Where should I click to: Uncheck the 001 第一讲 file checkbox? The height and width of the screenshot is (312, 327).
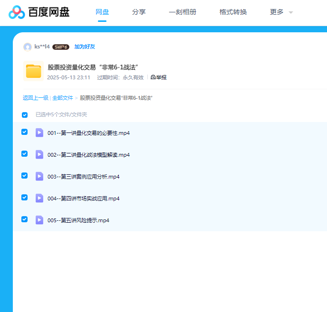(x=25, y=132)
